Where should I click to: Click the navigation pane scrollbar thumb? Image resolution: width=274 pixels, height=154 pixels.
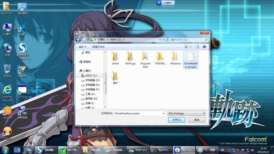pos(105,83)
